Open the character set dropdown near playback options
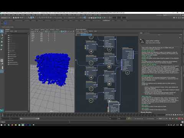184x138 pixels. point(139,118)
